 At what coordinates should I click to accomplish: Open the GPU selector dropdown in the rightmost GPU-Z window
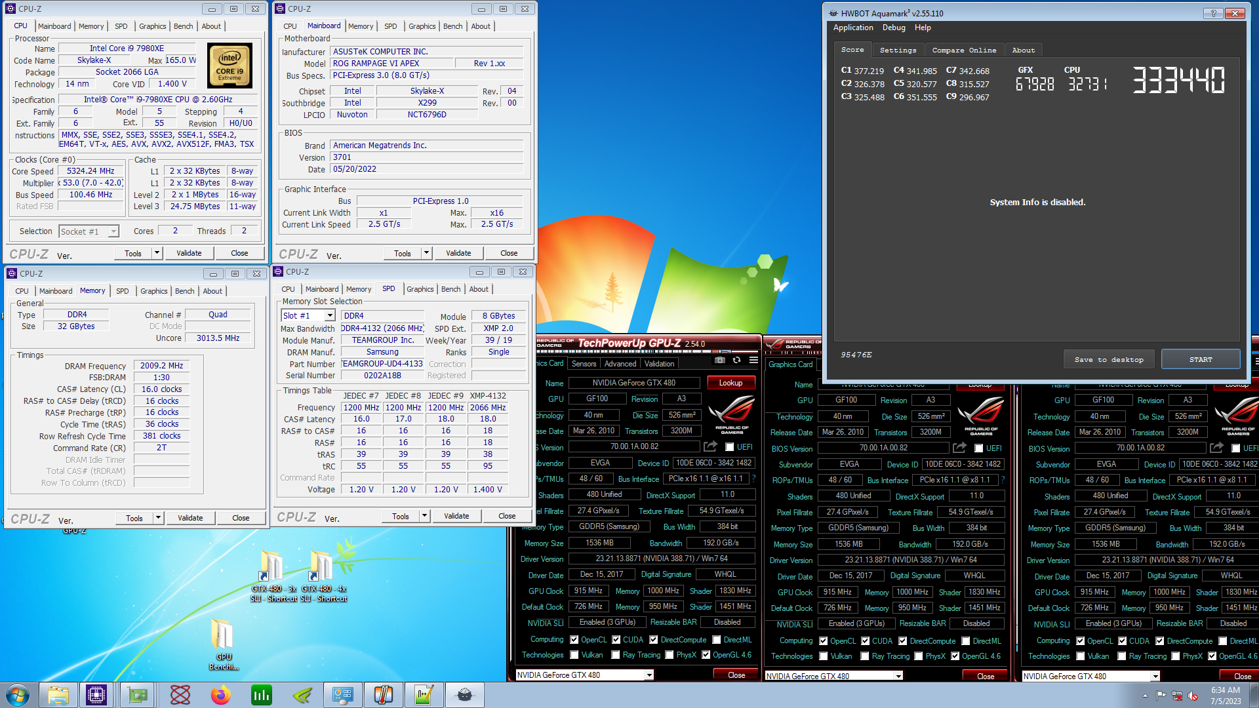(1155, 676)
